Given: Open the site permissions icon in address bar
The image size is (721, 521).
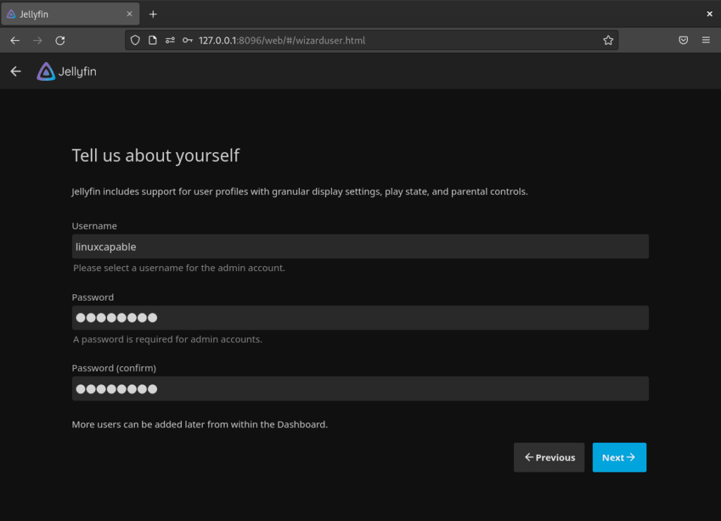Looking at the screenshot, I should click(x=170, y=40).
